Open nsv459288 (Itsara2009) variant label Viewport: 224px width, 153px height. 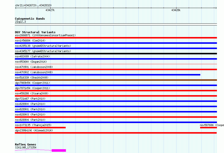tap(32, 93)
